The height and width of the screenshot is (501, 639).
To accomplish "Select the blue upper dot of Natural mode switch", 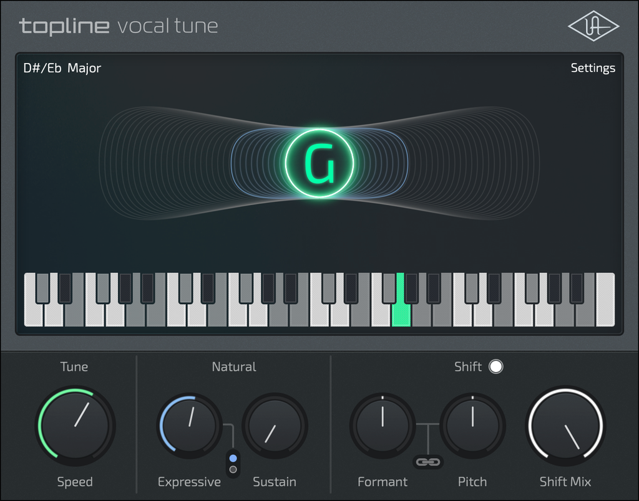I will click(x=233, y=458).
